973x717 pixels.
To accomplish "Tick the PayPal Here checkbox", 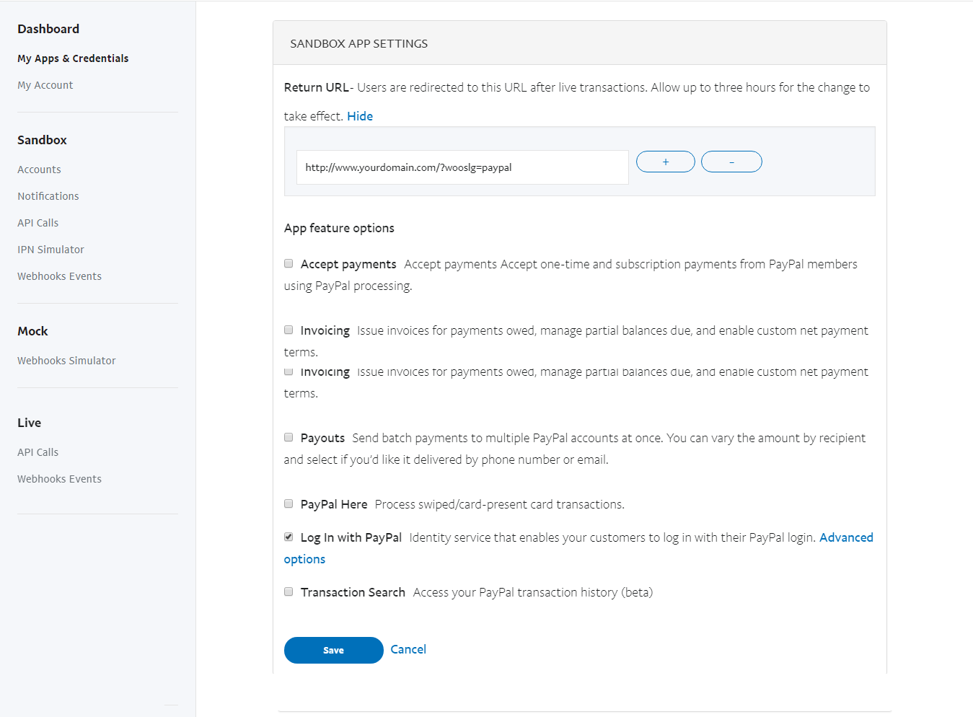I will [289, 504].
